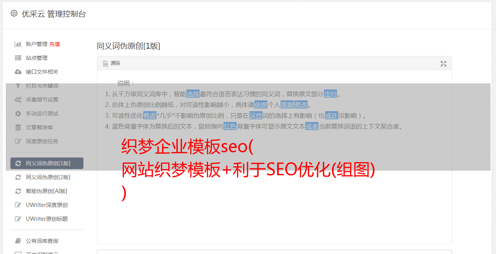This screenshot has height=254, width=496.
Task: Open 账户管理 bar chart icon
Action: [18, 44]
